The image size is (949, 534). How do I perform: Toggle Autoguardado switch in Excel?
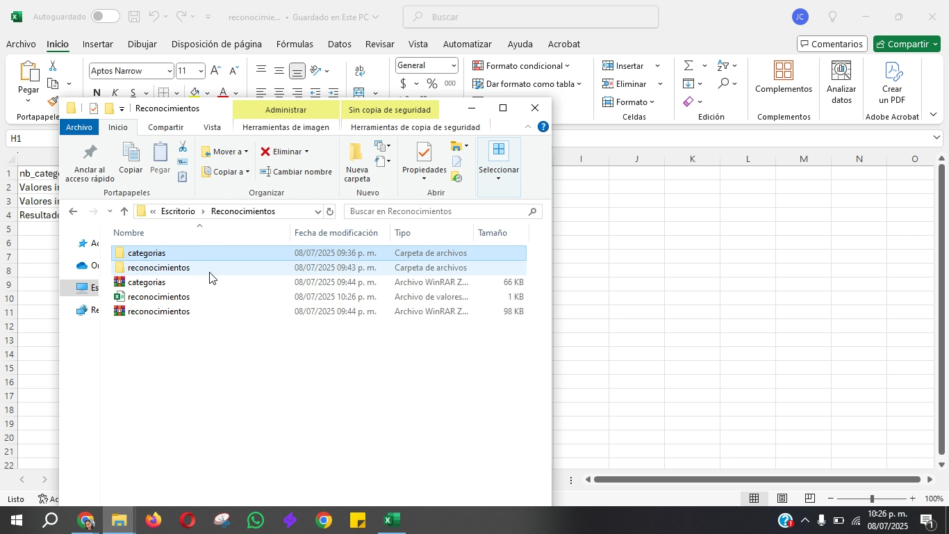point(105,16)
